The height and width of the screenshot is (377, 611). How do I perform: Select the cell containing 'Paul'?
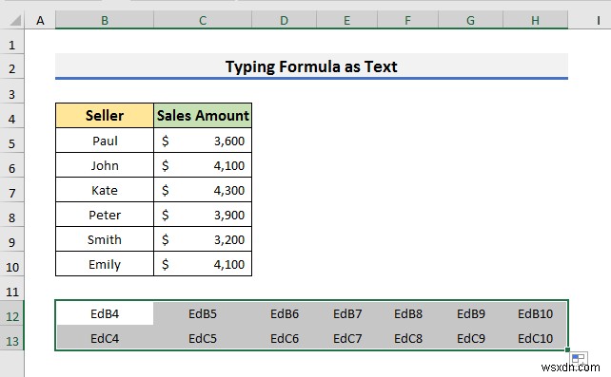click(x=105, y=141)
